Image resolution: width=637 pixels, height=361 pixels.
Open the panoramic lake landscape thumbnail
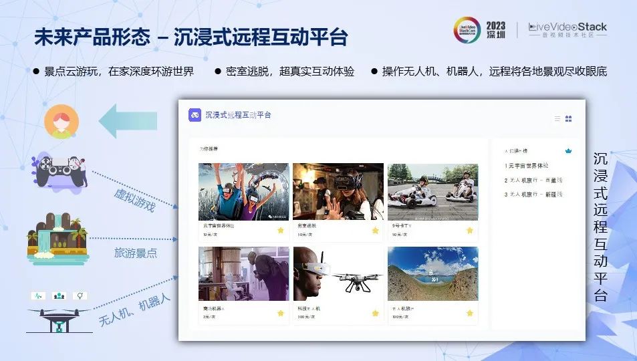tap(432, 273)
